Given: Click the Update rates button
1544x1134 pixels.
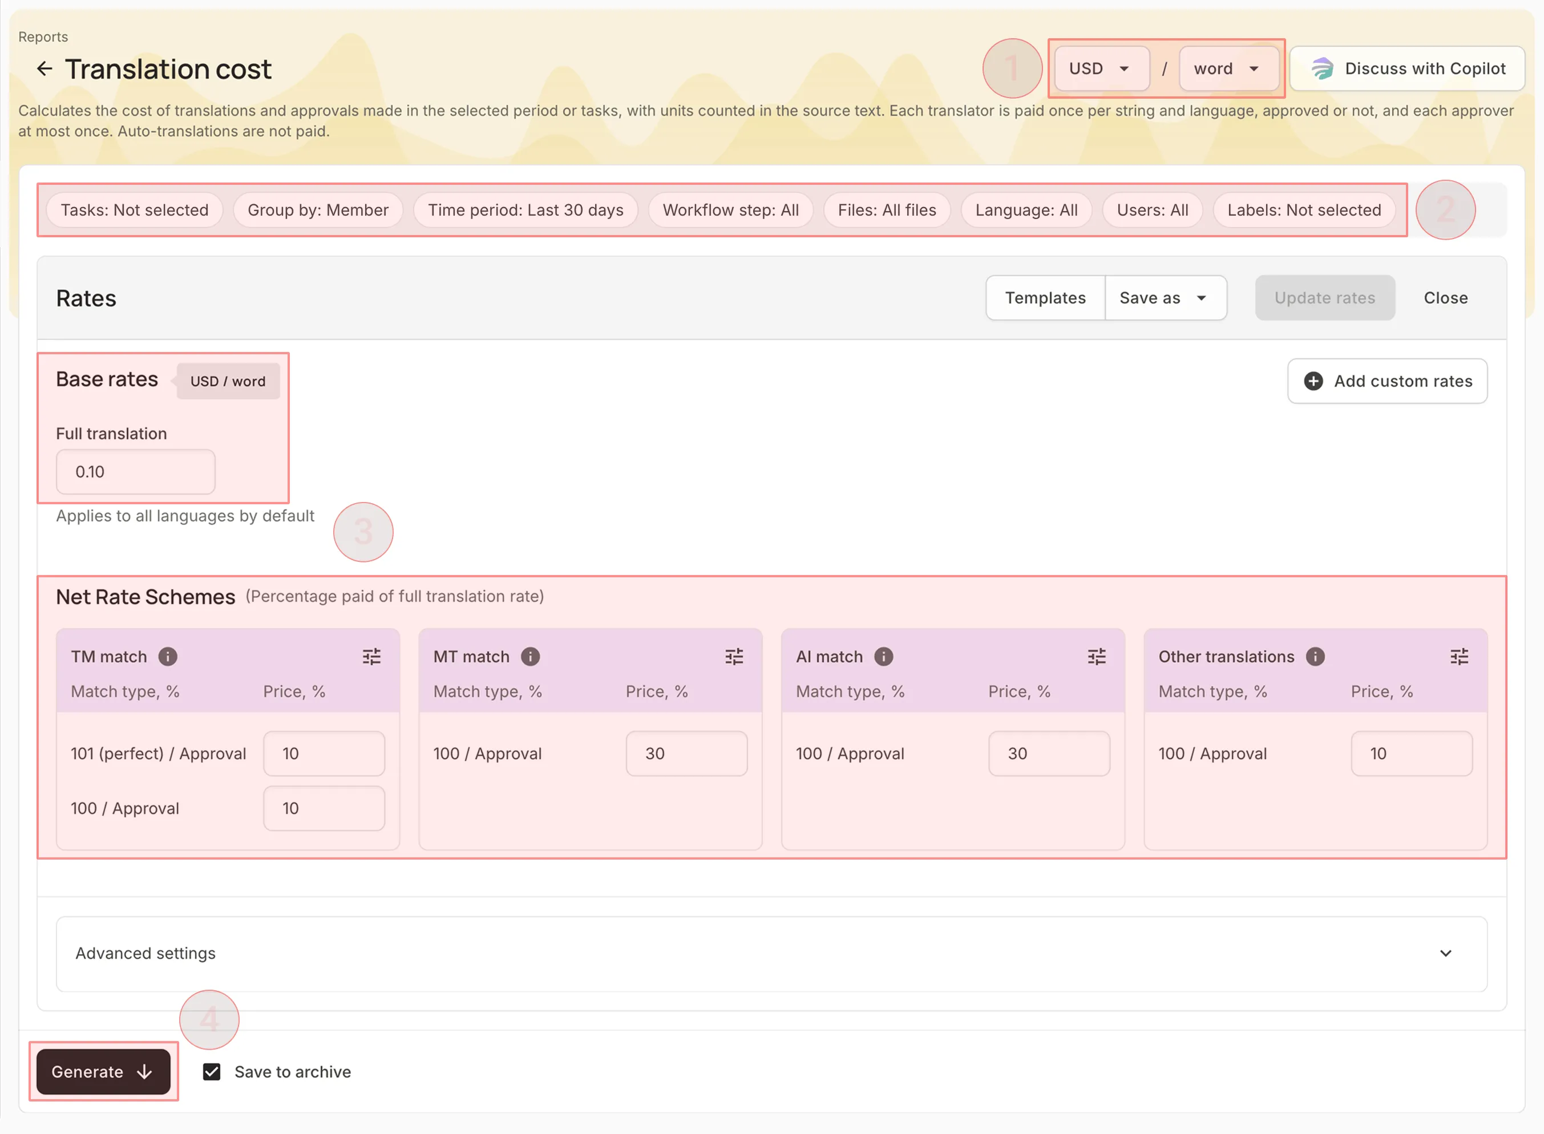Looking at the screenshot, I should (x=1325, y=298).
